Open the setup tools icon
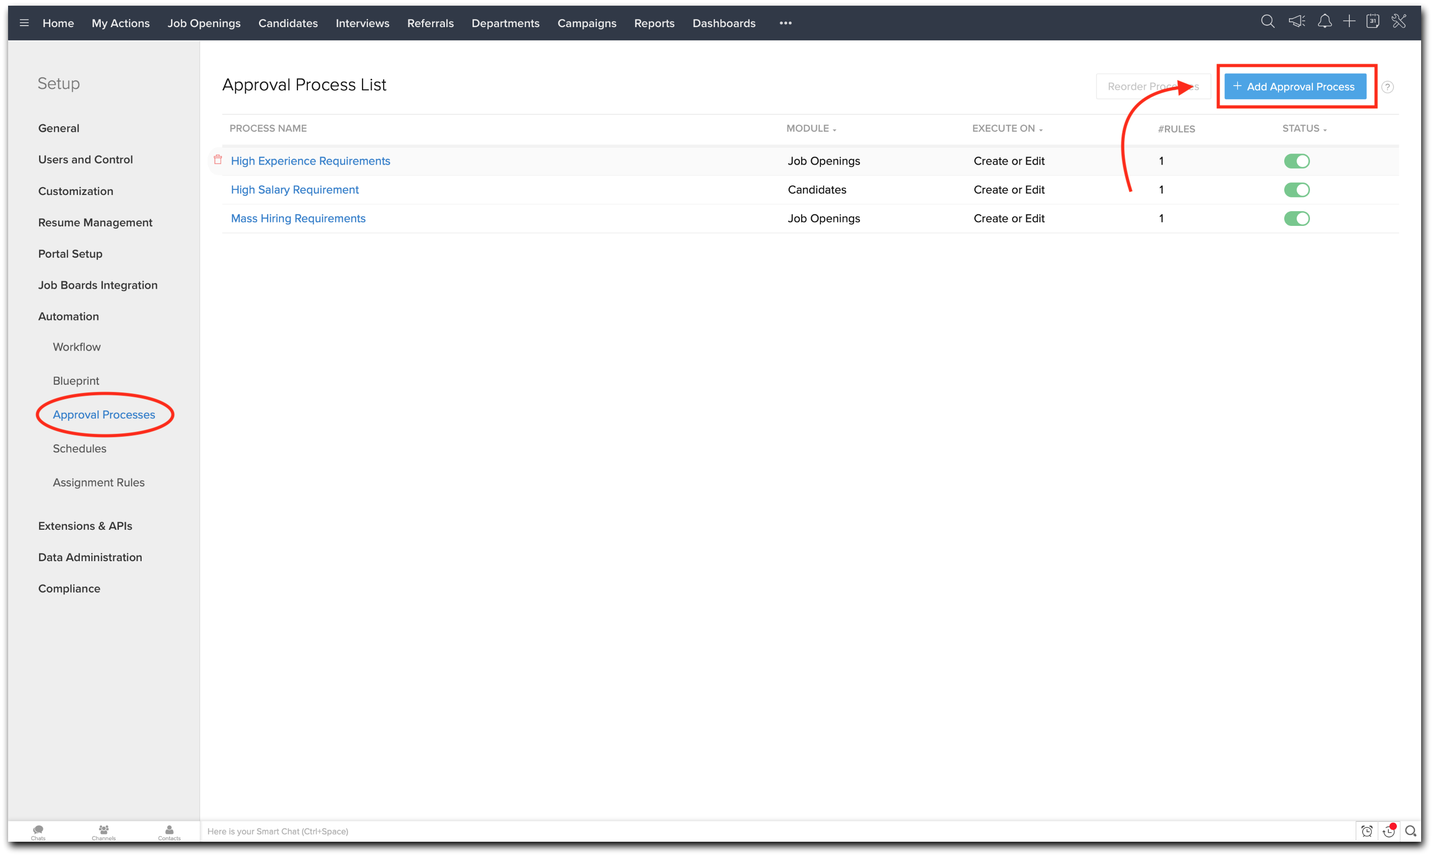The image size is (1433, 856). pyautogui.click(x=1399, y=22)
